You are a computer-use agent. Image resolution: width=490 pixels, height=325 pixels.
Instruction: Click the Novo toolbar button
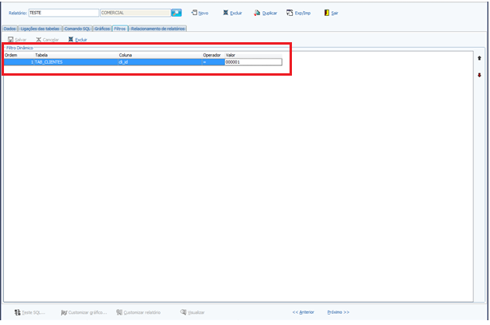(200, 13)
